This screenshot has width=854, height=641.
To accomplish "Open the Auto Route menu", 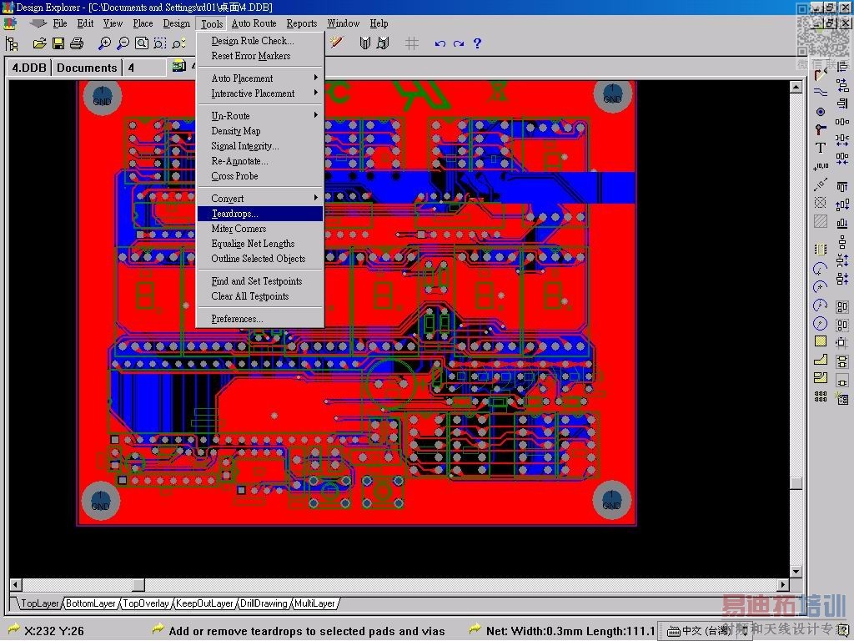I will [254, 23].
